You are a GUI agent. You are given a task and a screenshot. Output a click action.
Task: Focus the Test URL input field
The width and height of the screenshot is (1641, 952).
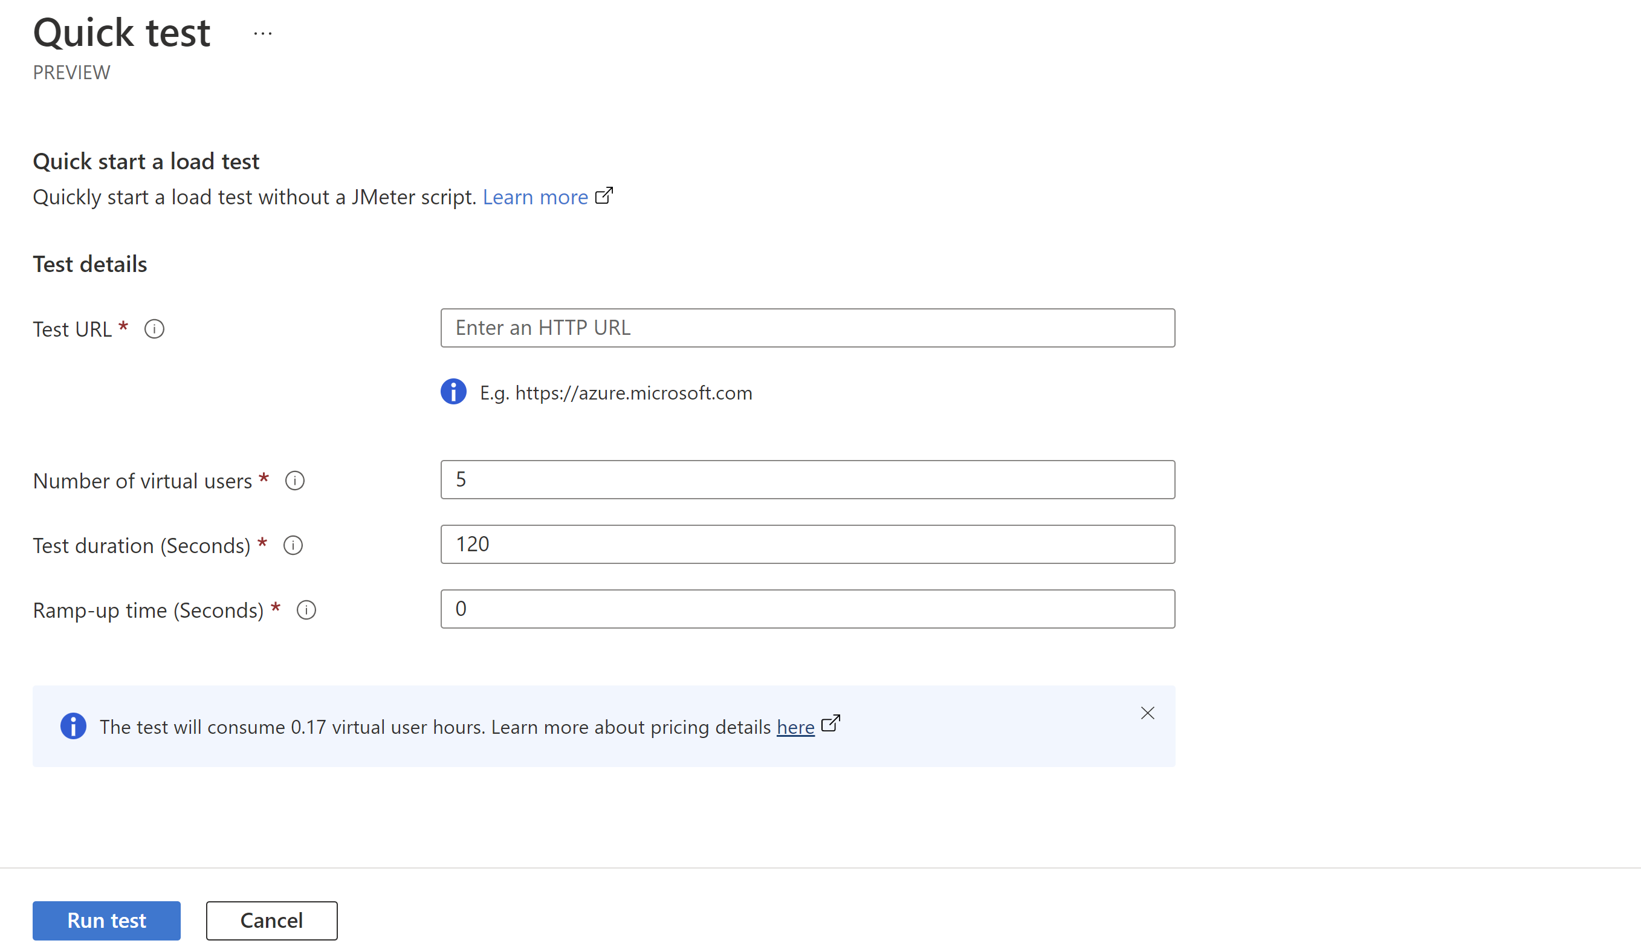[x=808, y=328]
